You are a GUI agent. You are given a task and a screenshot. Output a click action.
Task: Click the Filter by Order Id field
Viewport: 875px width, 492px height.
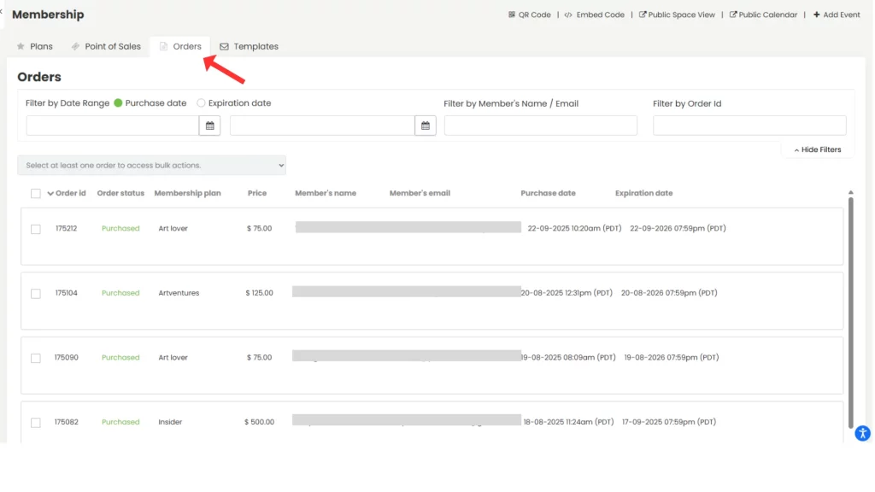[x=749, y=126]
